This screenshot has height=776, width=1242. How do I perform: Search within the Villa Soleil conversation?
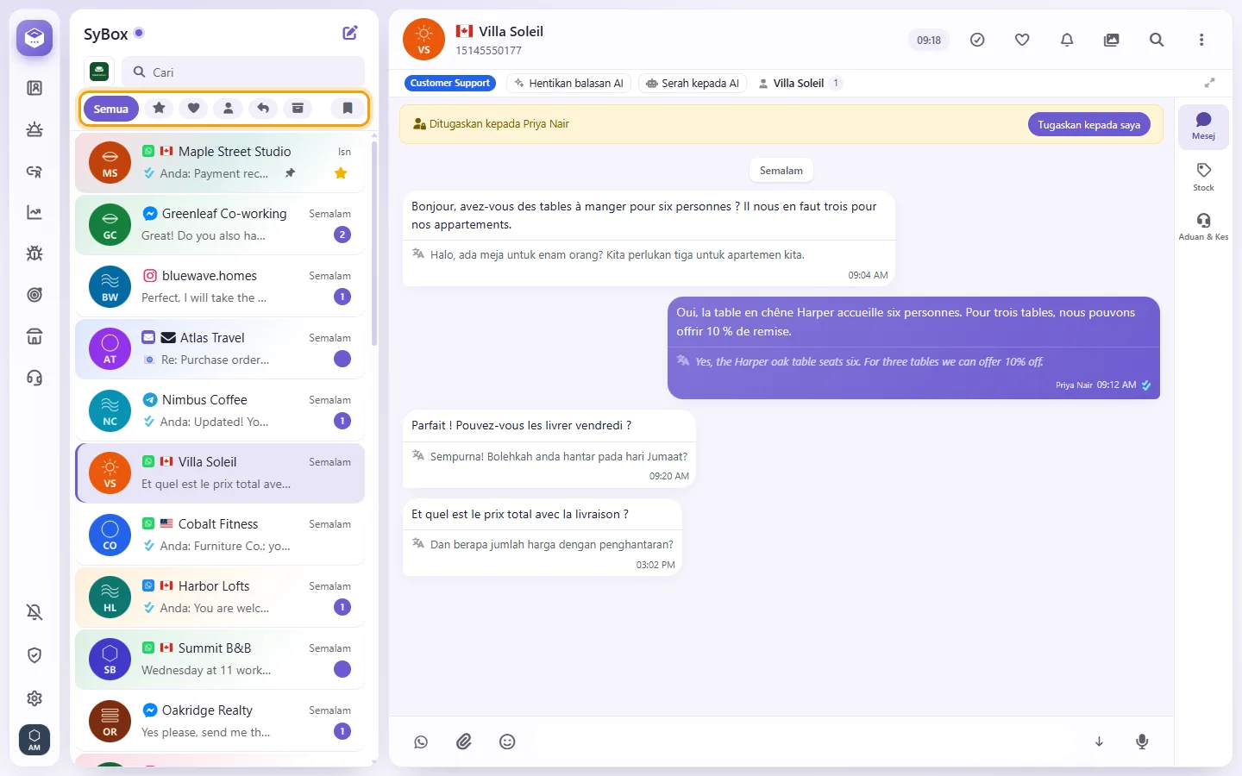pos(1157,40)
